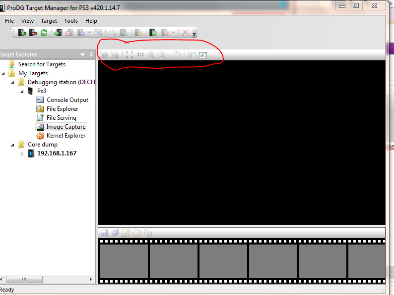Open Kernel Explorer in the tree
The width and height of the screenshot is (394, 295).
tap(66, 136)
